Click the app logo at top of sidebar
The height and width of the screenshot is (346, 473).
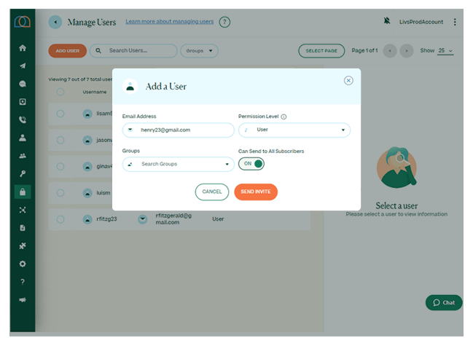click(x=23, y=22)
